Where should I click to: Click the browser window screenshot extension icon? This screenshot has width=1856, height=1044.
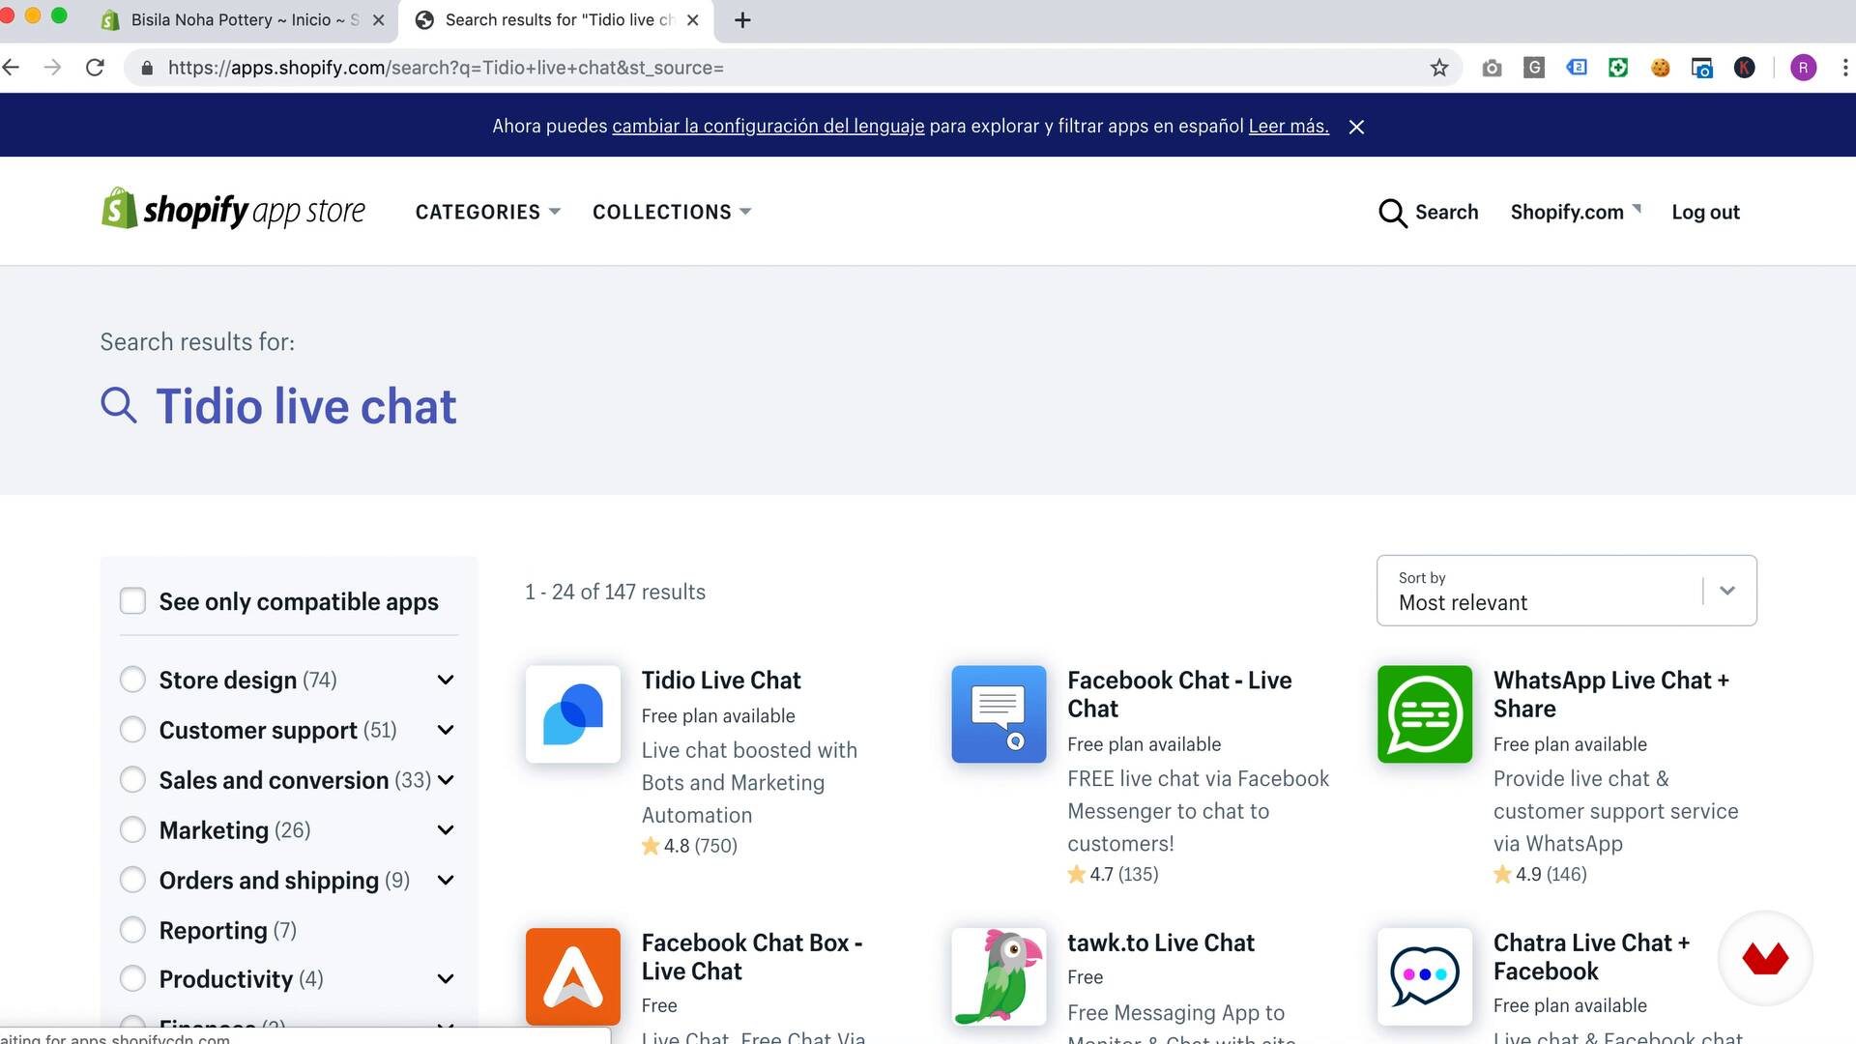click(x=1702, y=68)
